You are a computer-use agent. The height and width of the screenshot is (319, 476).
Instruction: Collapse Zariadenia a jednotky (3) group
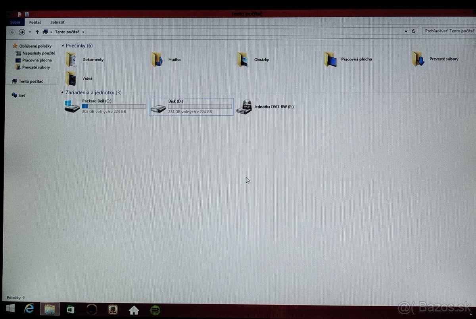(62, 93)
